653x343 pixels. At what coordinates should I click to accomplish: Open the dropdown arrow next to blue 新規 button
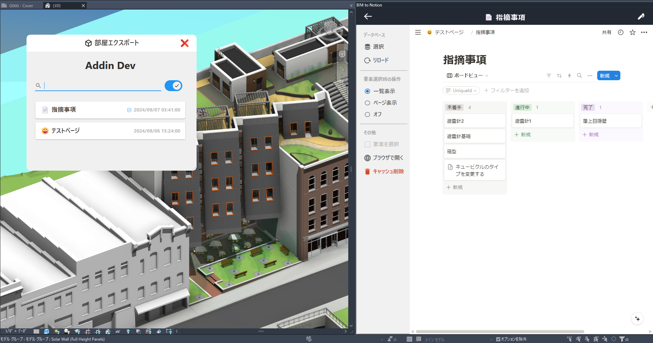[616, 75]
